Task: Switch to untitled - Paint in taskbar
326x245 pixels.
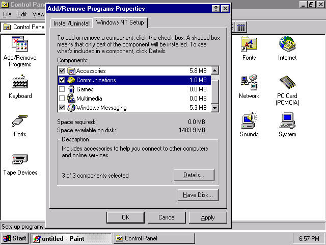Action: click(71, 238)
